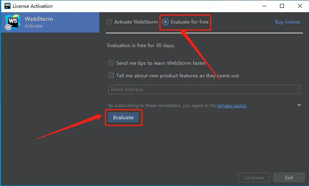The image size is (309, 186).
Task: Focus the Email address field
Action: [204, 89]
